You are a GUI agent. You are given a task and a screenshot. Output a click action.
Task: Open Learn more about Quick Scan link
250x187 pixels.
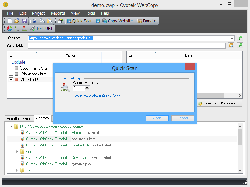pos(97,96)
